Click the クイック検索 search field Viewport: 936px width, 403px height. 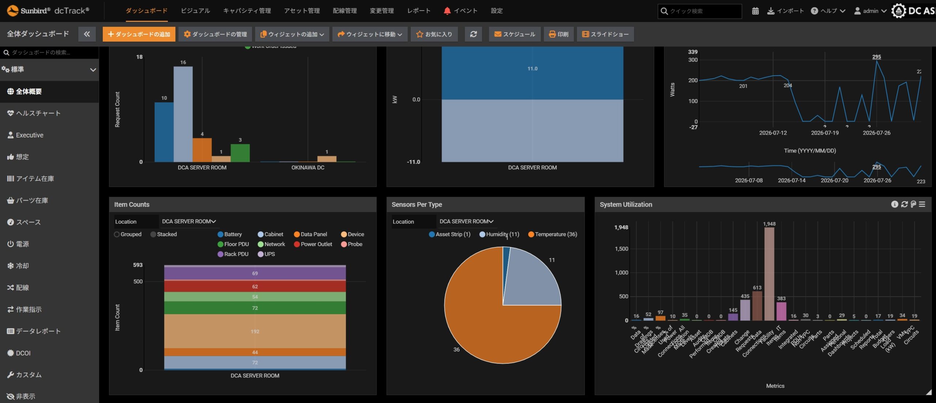coord(700,11)
